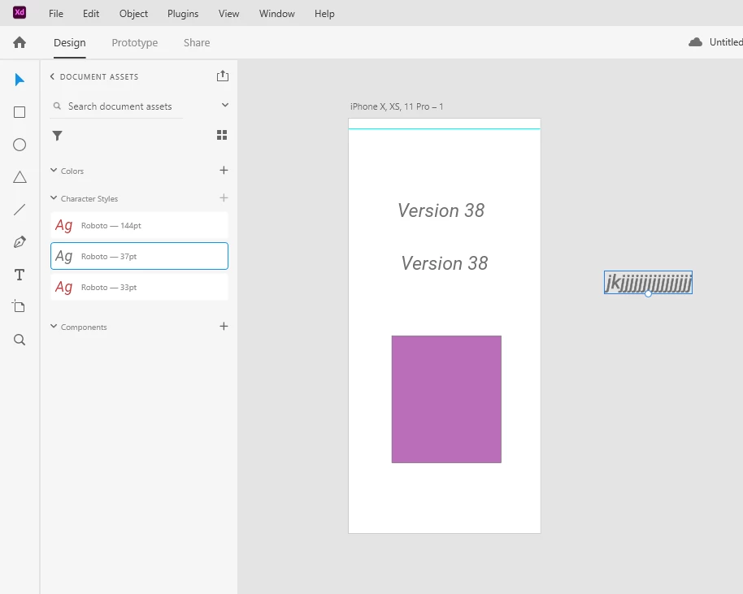Image resolution: width=743 pixels, height=594 pixels.
Task: Open the assets search dropdown arrow
Action: pyautogui.click(x=225, y=105)
